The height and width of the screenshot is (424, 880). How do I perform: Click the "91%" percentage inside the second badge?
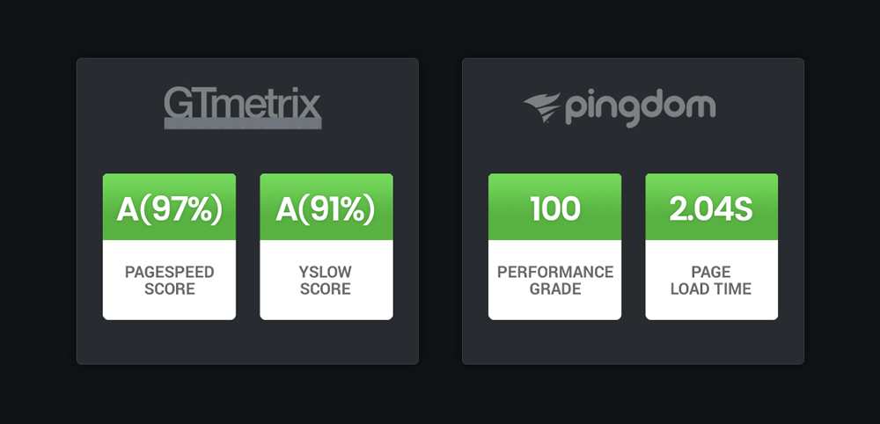(336, 208)
